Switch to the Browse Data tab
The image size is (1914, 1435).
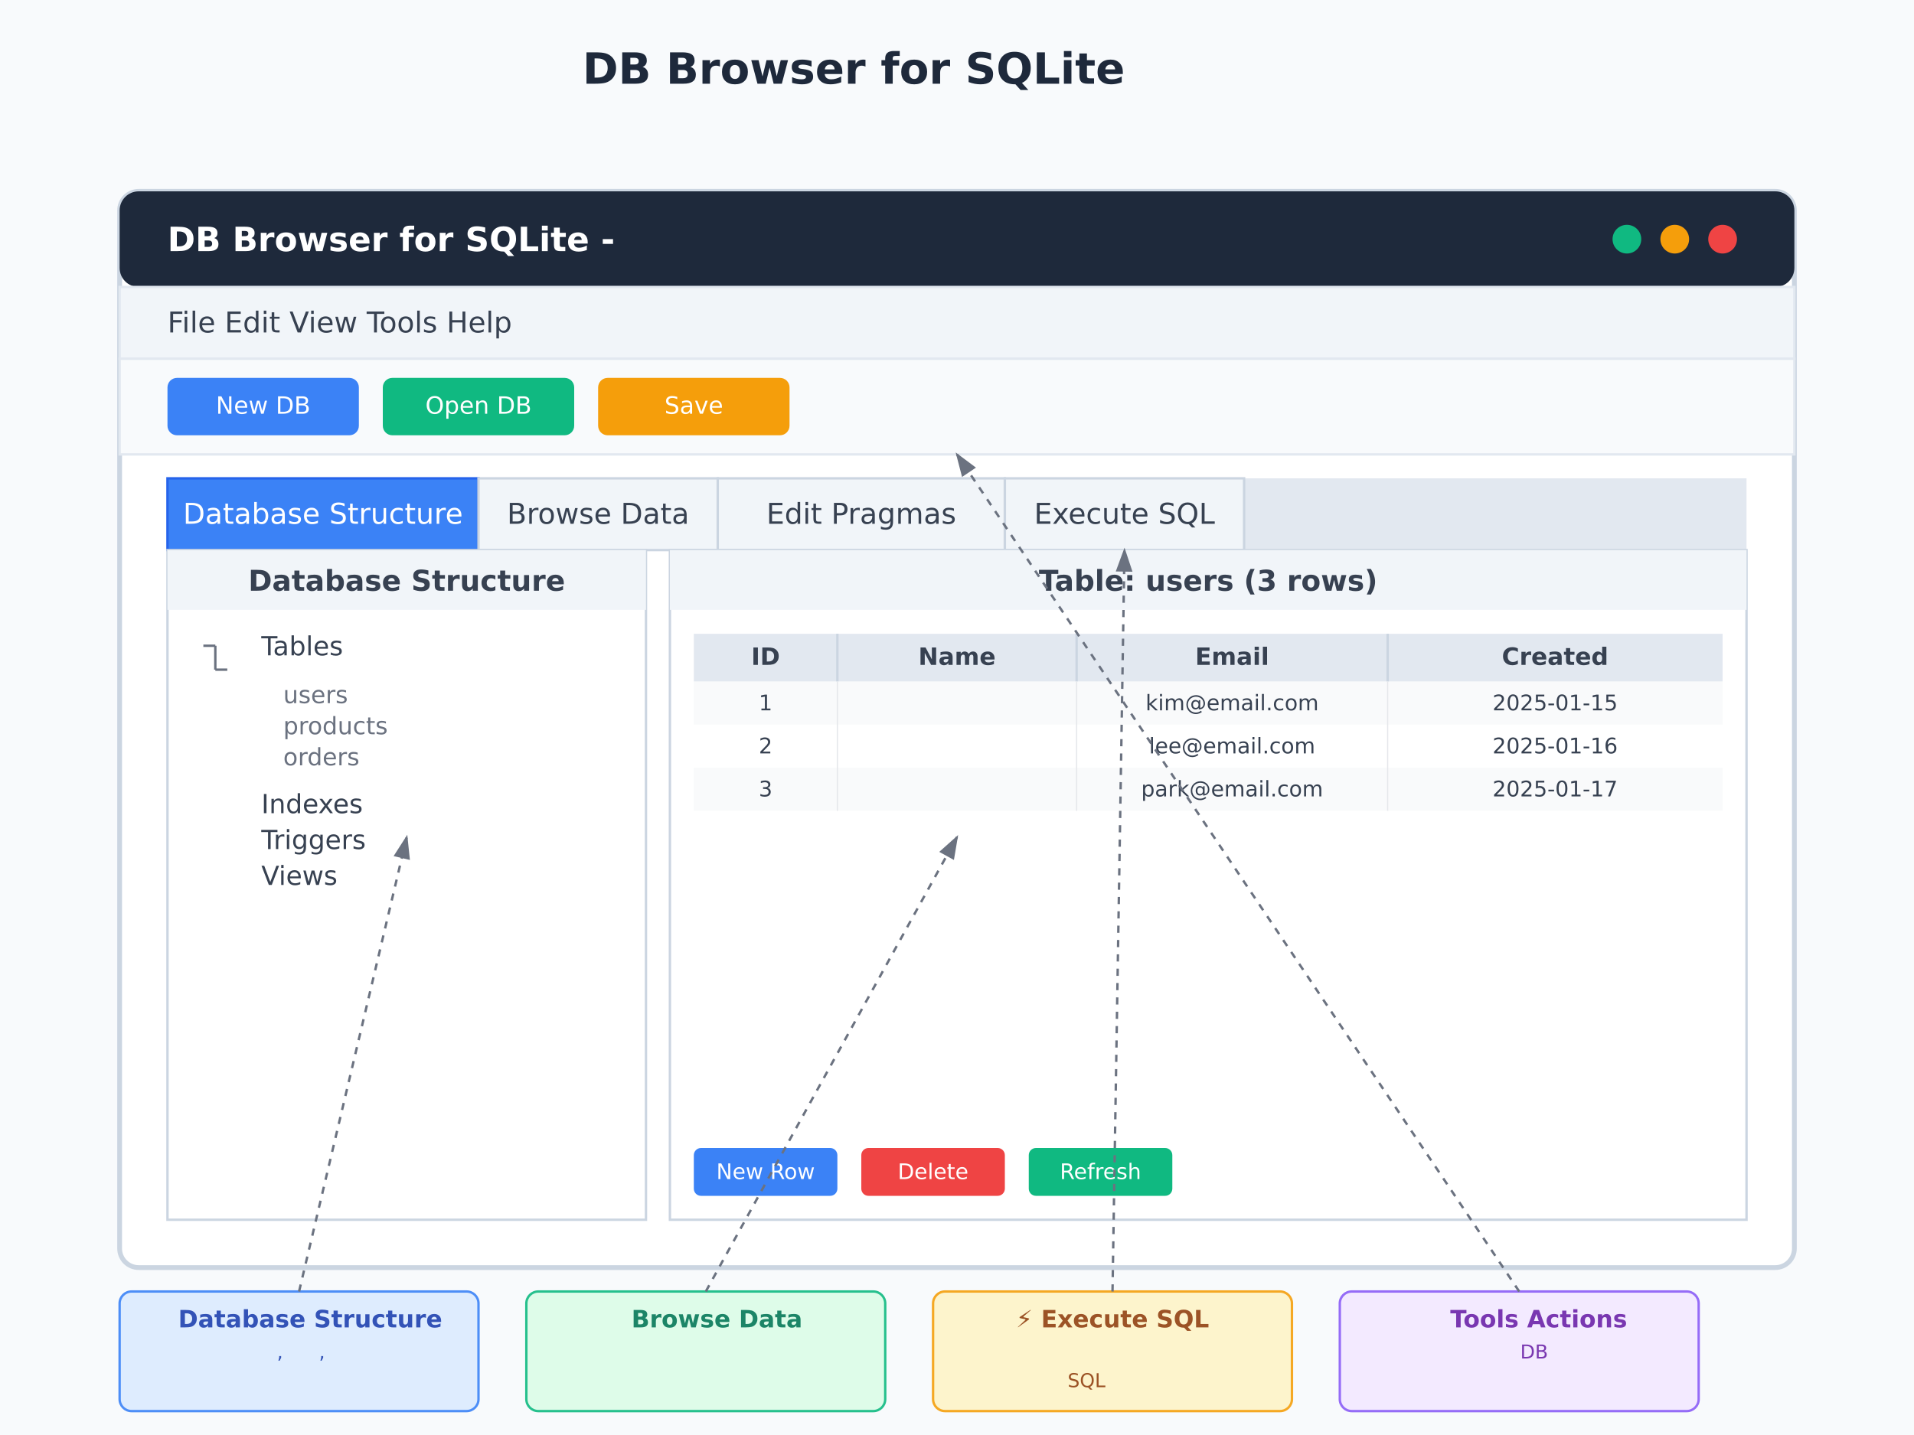597,514
